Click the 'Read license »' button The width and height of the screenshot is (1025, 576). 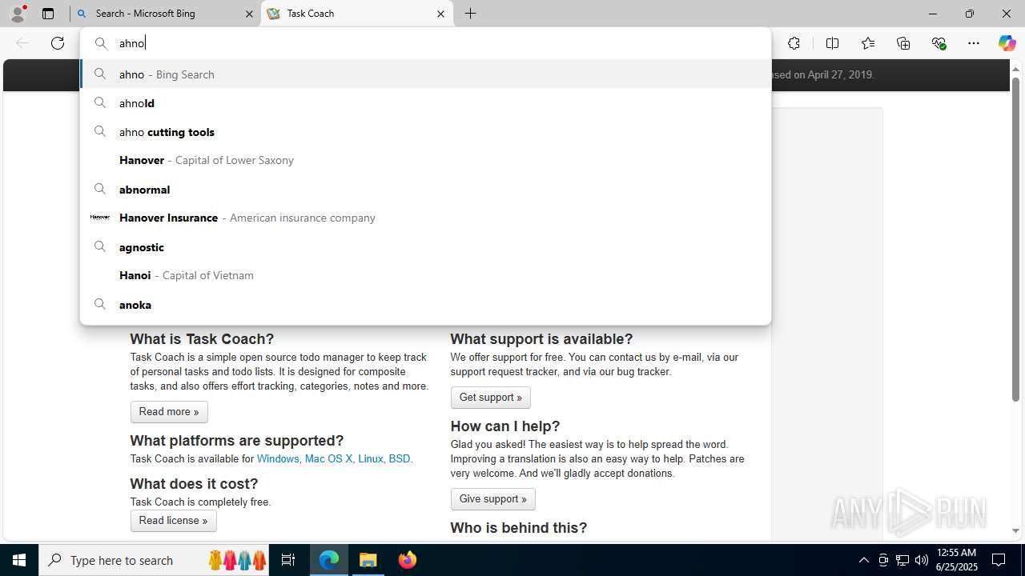pos(173,521)
